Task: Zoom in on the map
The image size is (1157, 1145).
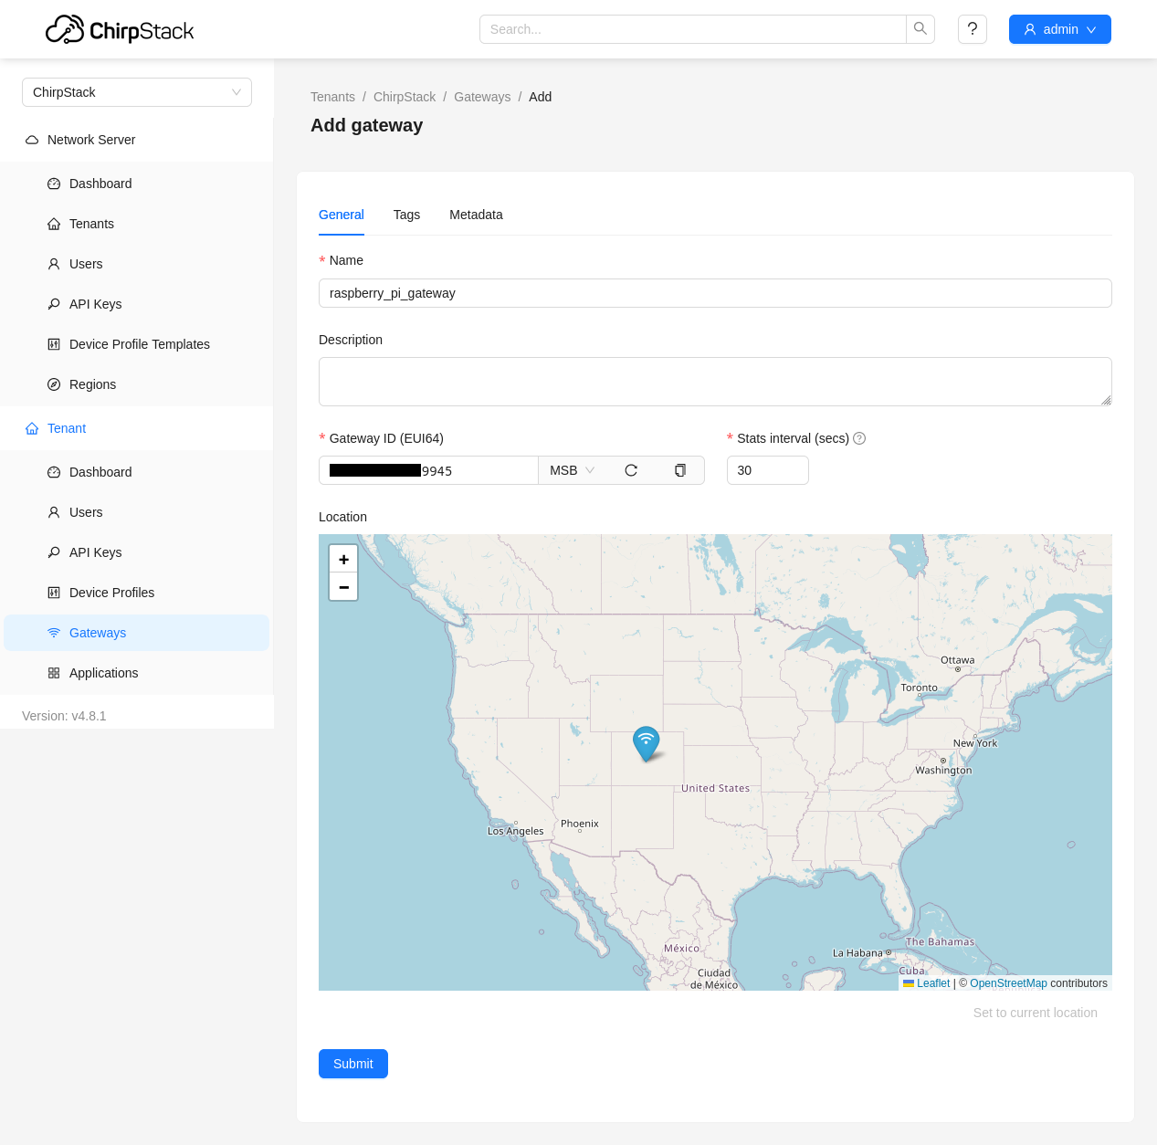Action: [343, 559]
